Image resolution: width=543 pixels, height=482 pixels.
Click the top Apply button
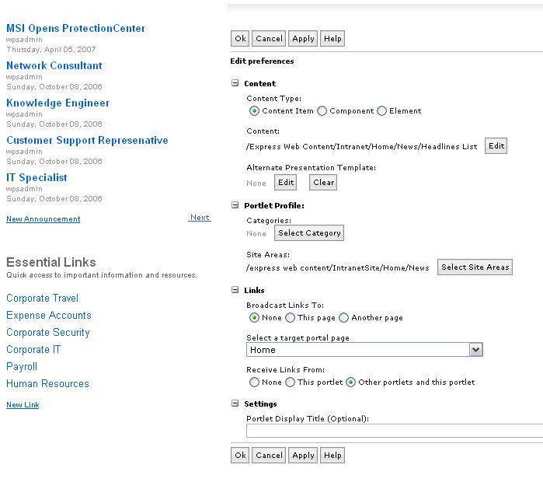(x=303, y=38)
